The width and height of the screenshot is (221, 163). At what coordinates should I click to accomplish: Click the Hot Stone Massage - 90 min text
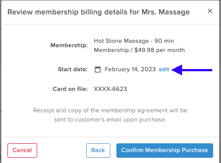click(134, 41)
